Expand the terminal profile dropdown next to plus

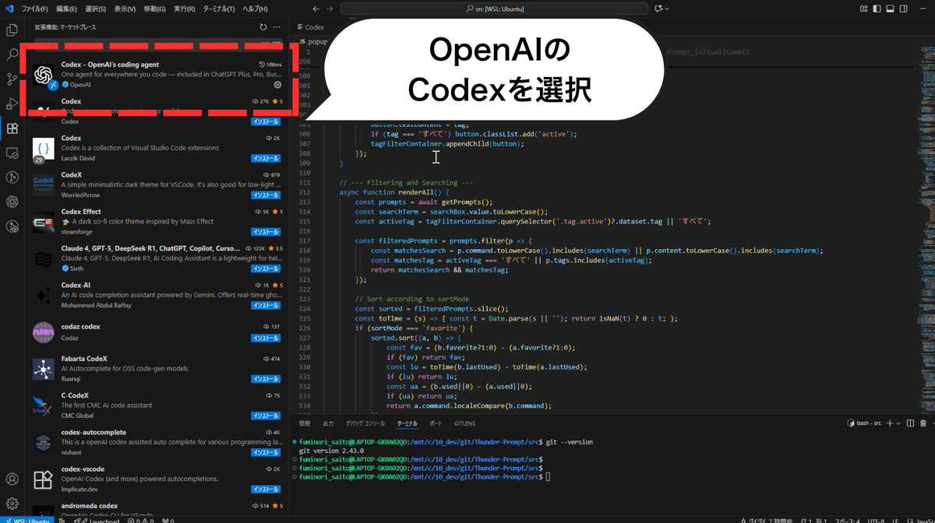tap(898, 423)
